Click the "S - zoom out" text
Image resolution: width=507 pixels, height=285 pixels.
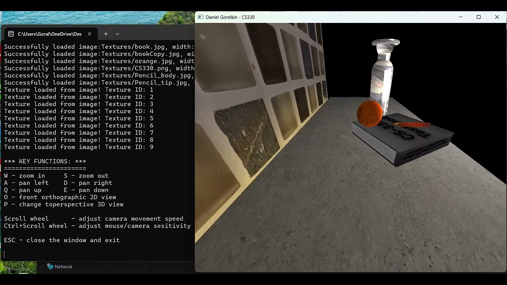pos(86,176)
